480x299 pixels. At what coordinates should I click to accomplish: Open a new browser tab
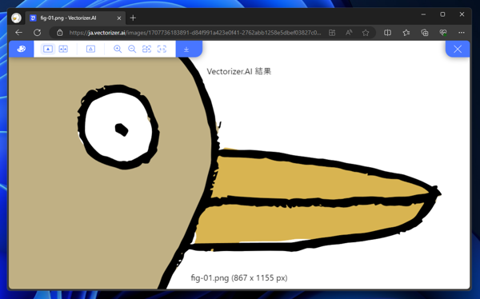[x=133, y=18]
